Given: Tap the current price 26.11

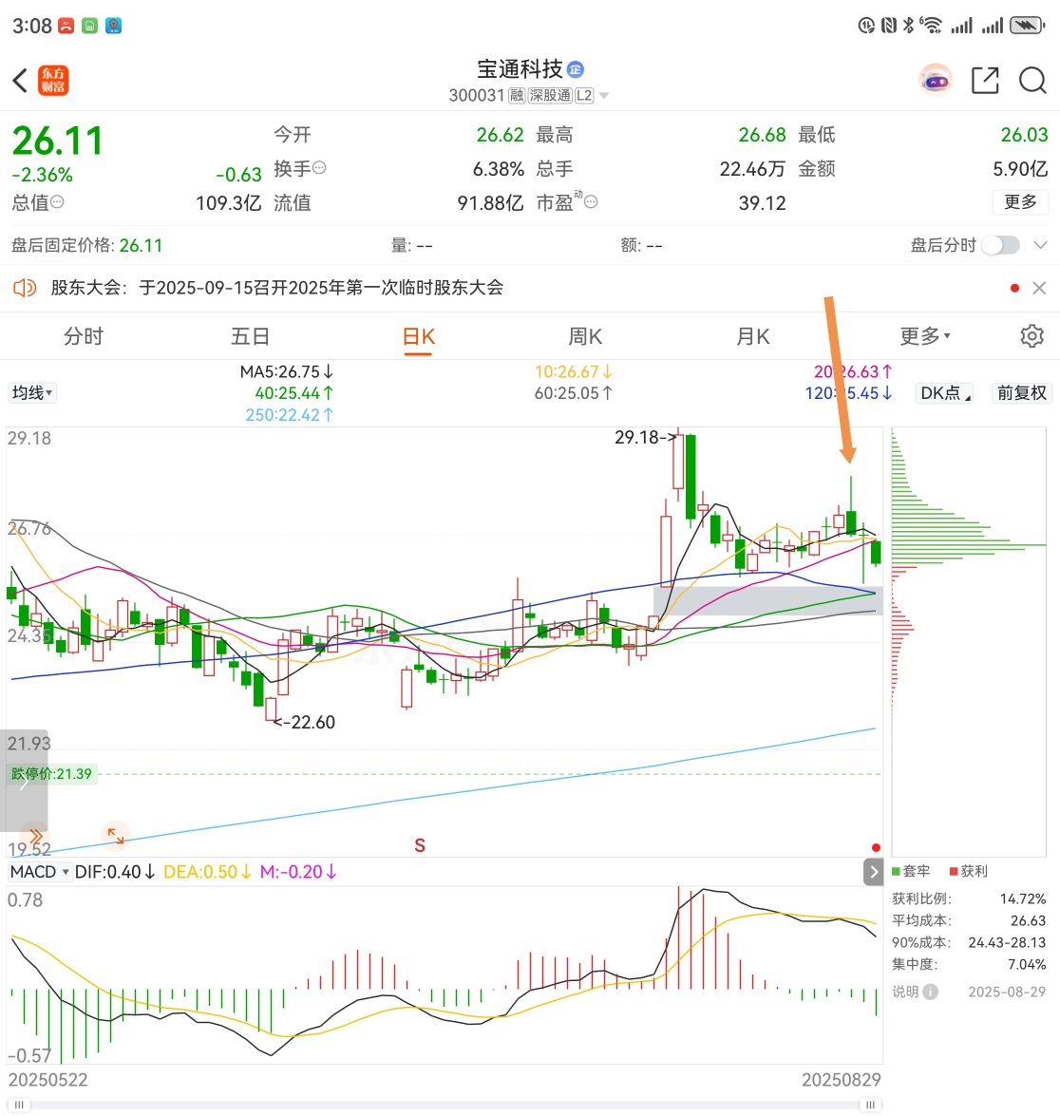Looking at the screenshot, I should click(x=58, y=141).
